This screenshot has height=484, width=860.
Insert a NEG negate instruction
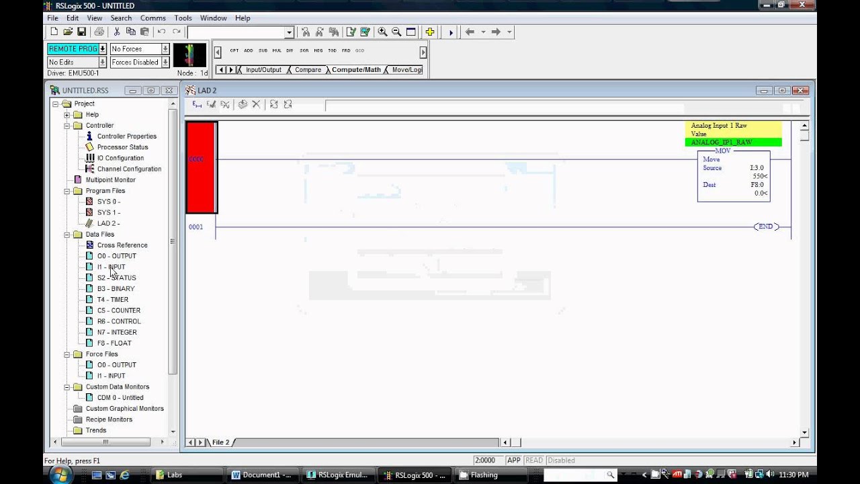[318, 50]
